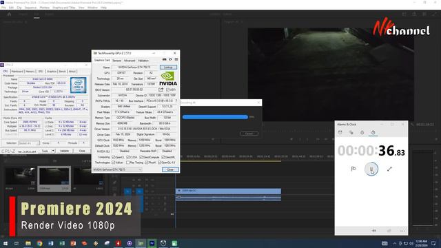Toggle the CUDA checkbox
The image size is (441, 248).
pos(128,157)
